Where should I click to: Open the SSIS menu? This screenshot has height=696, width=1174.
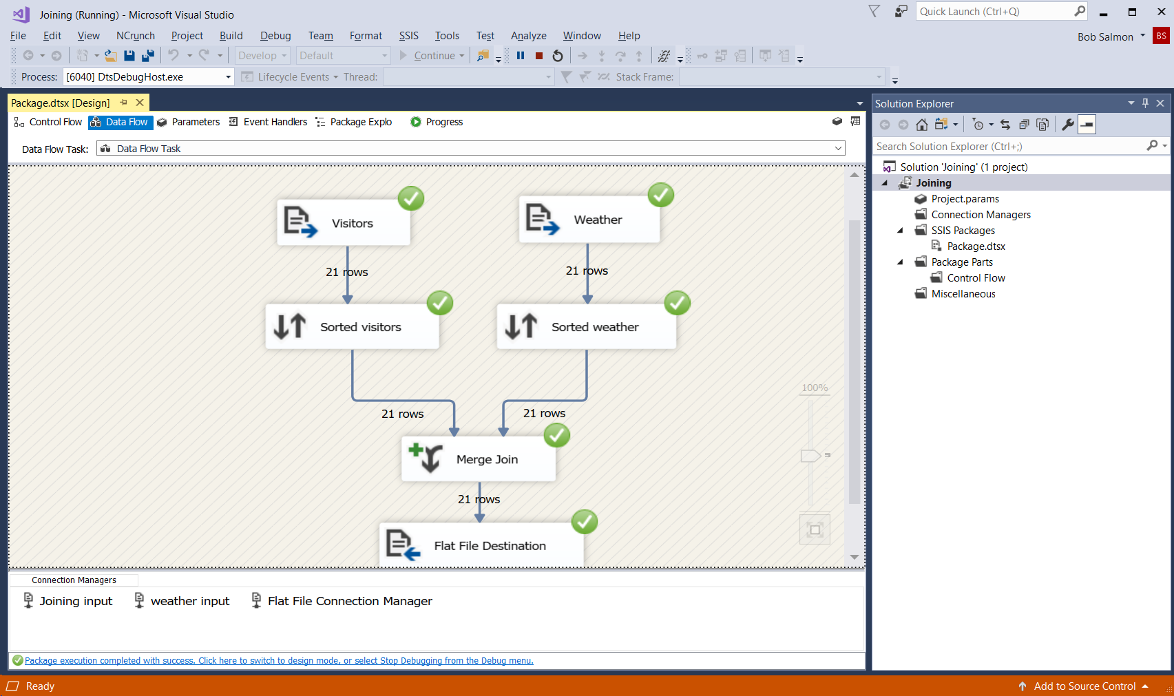[409, 36]
